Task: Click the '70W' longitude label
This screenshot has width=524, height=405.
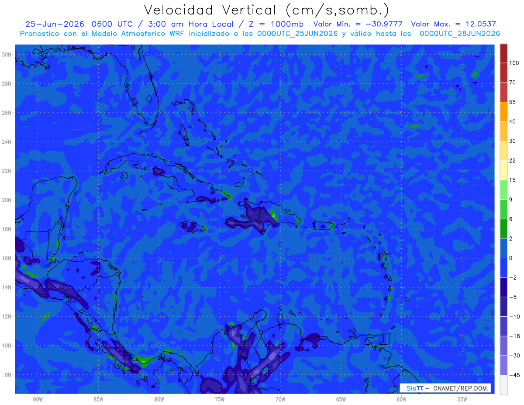Action: coord(280,399)
